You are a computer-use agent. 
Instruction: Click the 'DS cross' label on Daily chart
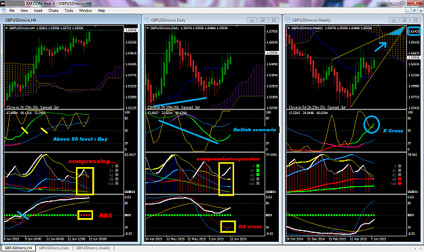(x=250, y=227)
